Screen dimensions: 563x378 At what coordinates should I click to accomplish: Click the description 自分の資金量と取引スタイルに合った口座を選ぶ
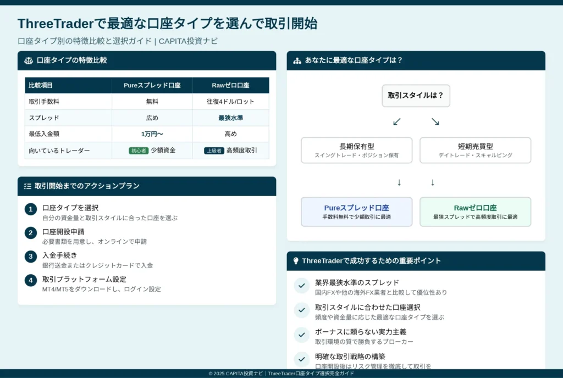(110, 218)
